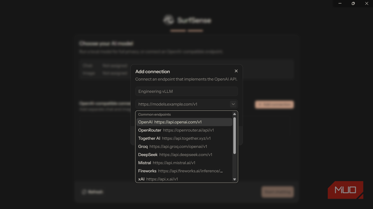Close the Add connection dialog
The width and height of the screenshot is (373, 209).
pos(236,71)
